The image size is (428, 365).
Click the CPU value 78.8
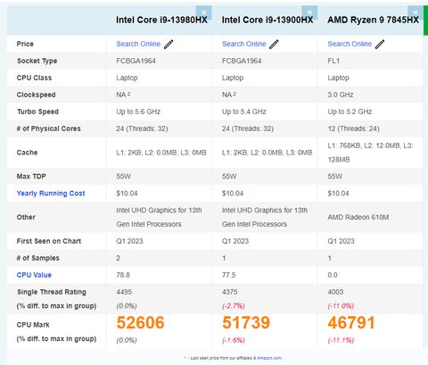tap(123, 275)
